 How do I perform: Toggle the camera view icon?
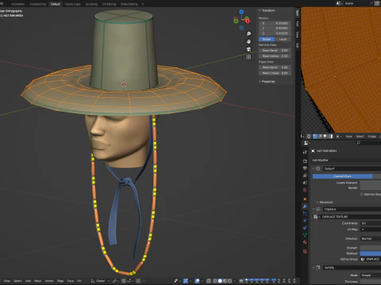click(248, 49)
